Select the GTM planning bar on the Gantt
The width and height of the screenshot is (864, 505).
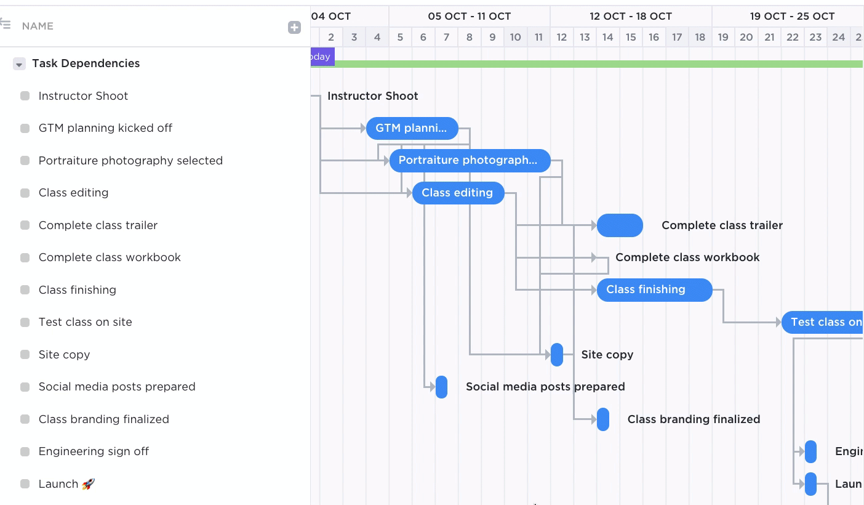coord(412,128)
